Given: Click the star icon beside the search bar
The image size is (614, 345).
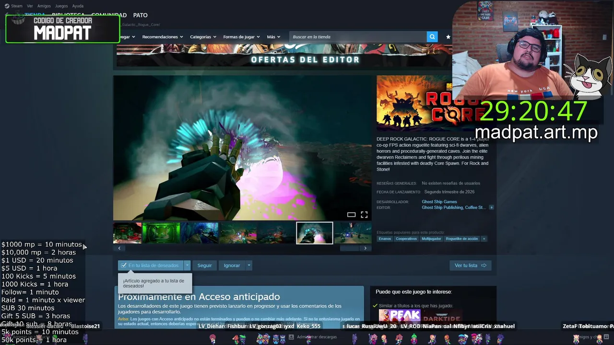Looking at the screenshot, I should pyautogui.click(x=448, y=37).
